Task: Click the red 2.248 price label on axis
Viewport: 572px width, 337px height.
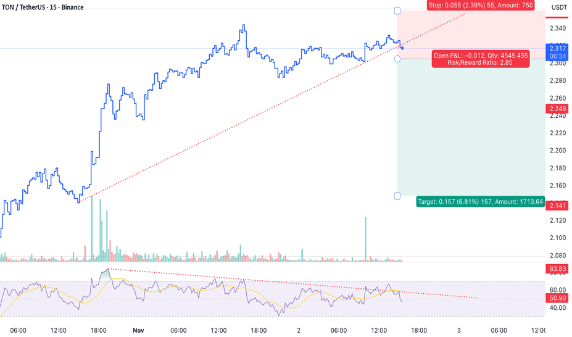Action: pyautogui.click(x=557, y=109)
